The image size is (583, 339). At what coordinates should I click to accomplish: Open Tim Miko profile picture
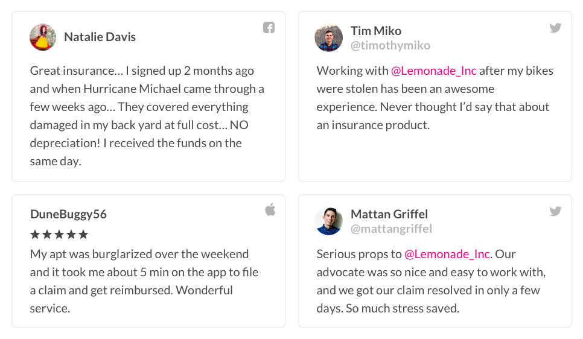click(329, 37)
